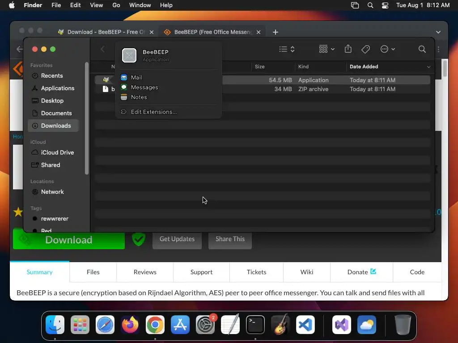
Task: Open the Donate tab
Action: (x=361, y=272)
